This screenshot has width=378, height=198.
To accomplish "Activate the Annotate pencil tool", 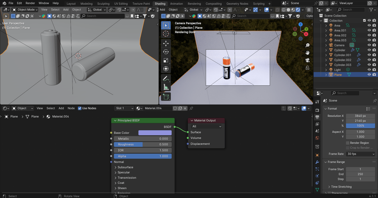I will pos(166,78).
